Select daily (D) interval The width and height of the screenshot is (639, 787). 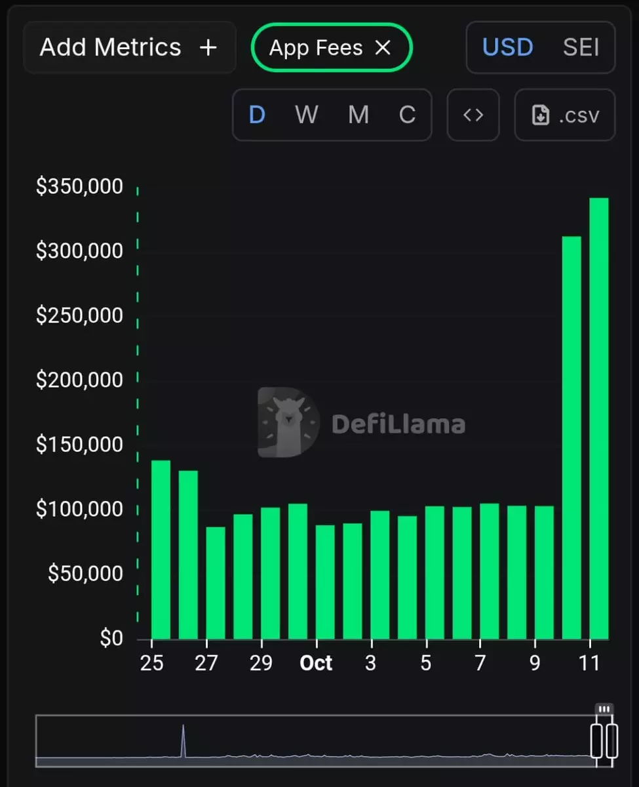(257, 115)
